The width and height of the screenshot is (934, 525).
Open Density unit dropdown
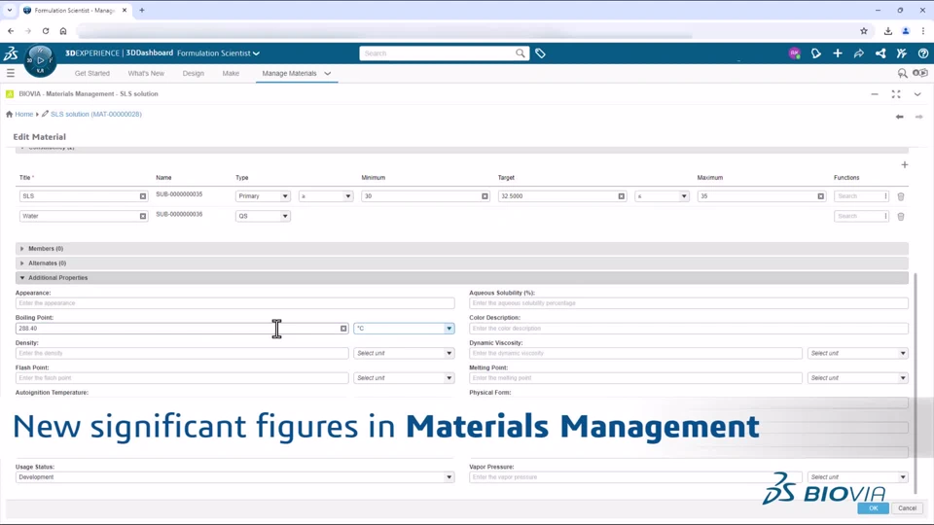click(x=404, y=353)
